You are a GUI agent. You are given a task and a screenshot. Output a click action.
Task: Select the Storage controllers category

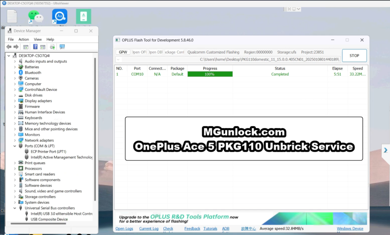pyautogui.click(x=40, y=197)
